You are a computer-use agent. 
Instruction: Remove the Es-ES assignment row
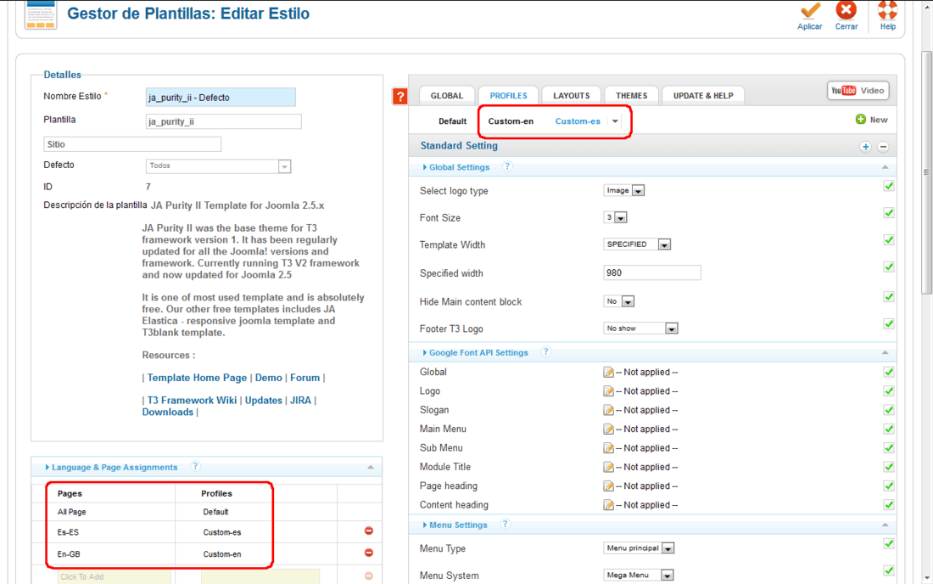pos(369,531)
